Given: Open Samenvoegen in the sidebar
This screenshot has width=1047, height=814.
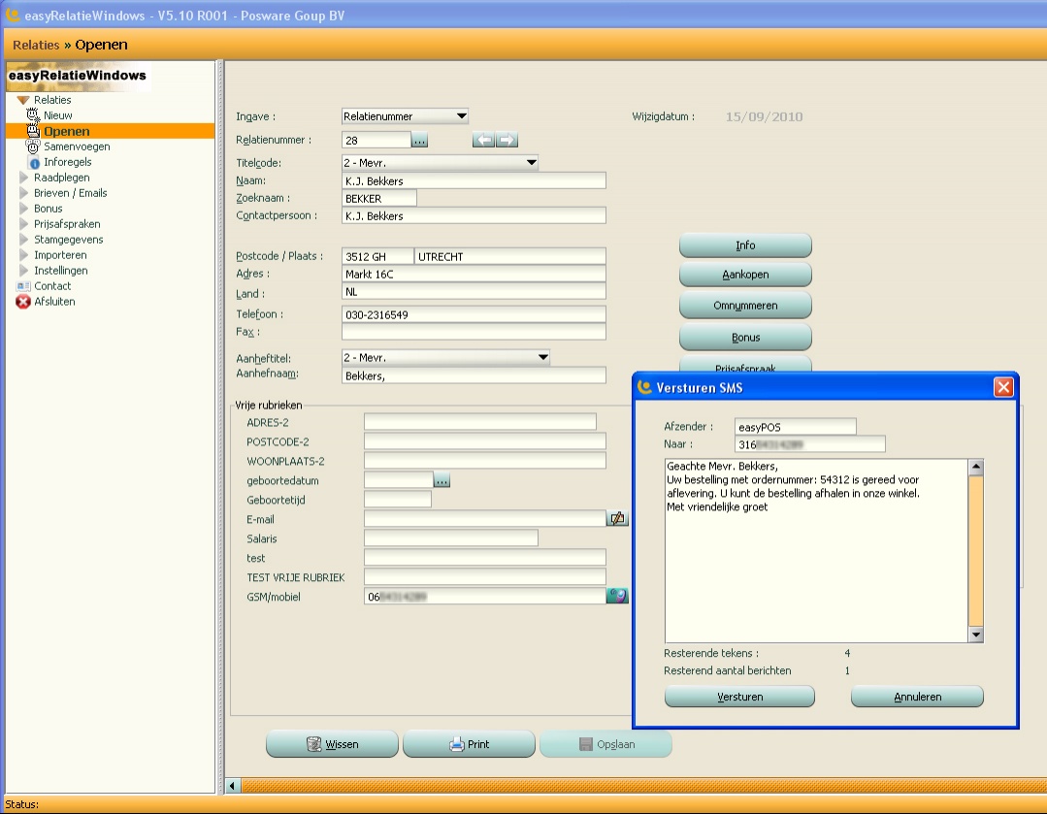Looking at the screenshot, I should click(76, 147).
